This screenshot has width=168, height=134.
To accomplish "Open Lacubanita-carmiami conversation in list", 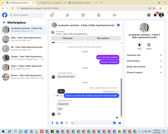I will (24, 30).
